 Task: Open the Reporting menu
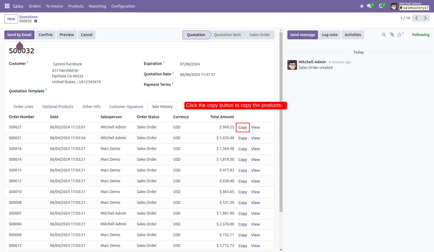point(97,6)
